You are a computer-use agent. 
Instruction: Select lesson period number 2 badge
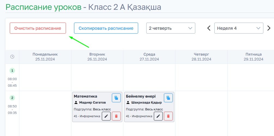(x=12, y=98)
